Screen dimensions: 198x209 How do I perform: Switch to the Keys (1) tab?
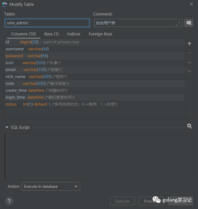(51, 34)
